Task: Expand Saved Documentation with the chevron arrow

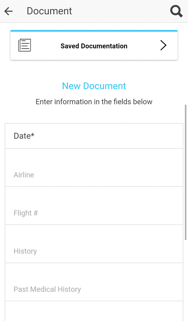Action: [x=163, y=45]
